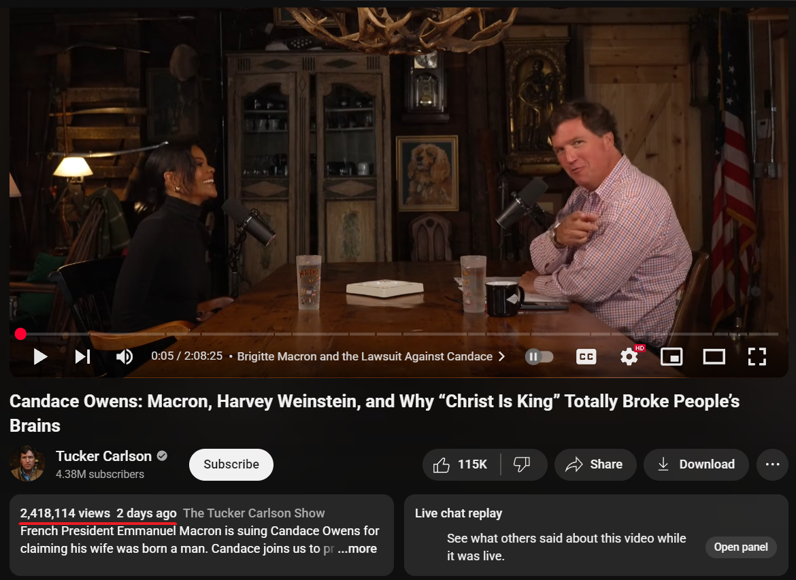Click the '4.38M subscribers' text
796x580 pixels.
(x=100, y=474)
